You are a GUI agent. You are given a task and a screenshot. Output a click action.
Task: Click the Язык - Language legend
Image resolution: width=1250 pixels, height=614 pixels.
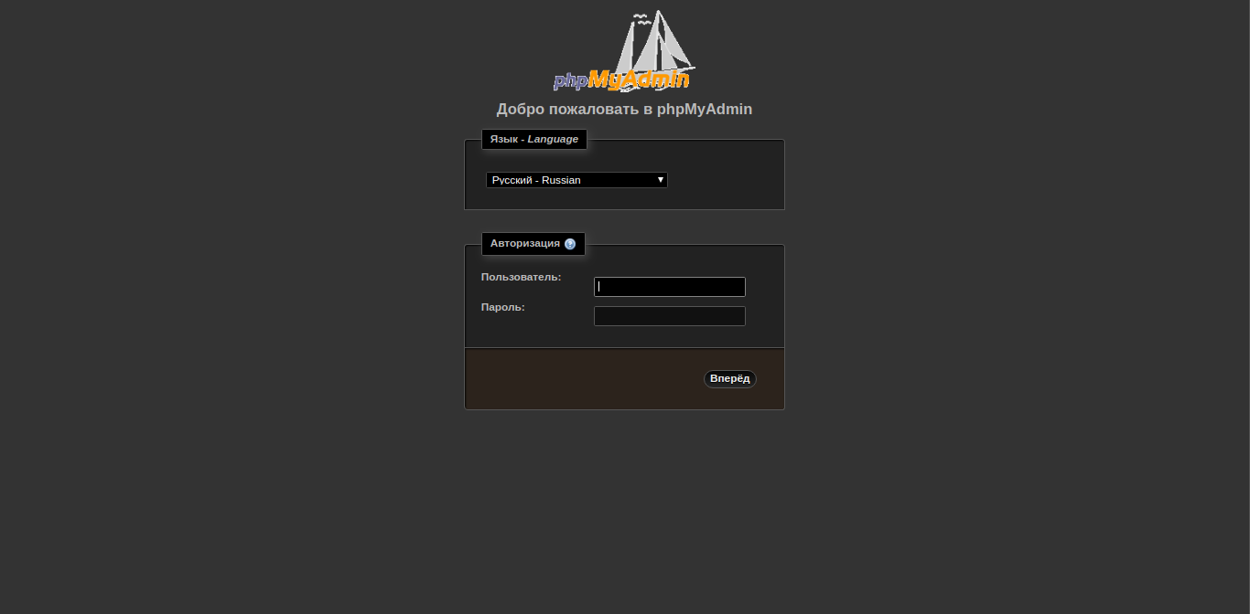point(534,140)
